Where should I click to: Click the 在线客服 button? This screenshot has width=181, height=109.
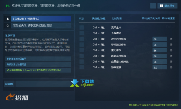9,84
